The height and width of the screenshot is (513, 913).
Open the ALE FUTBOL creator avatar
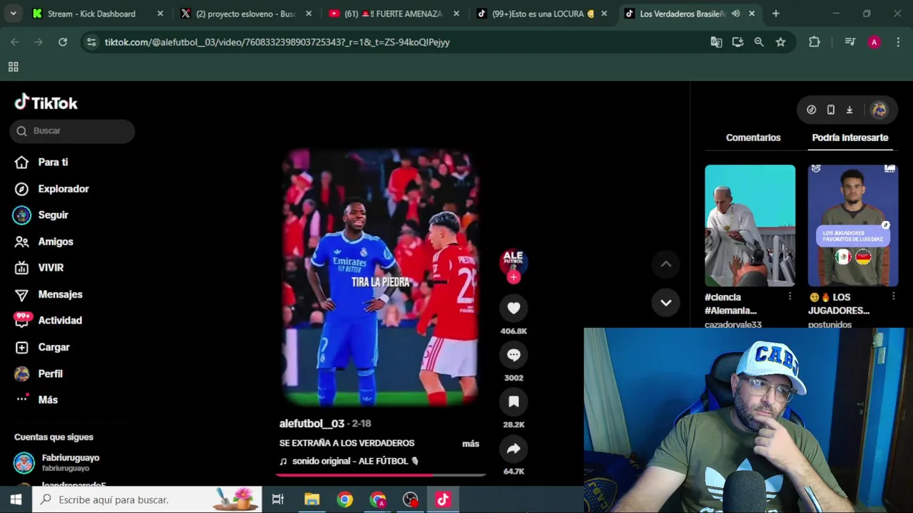click(514, 260)
